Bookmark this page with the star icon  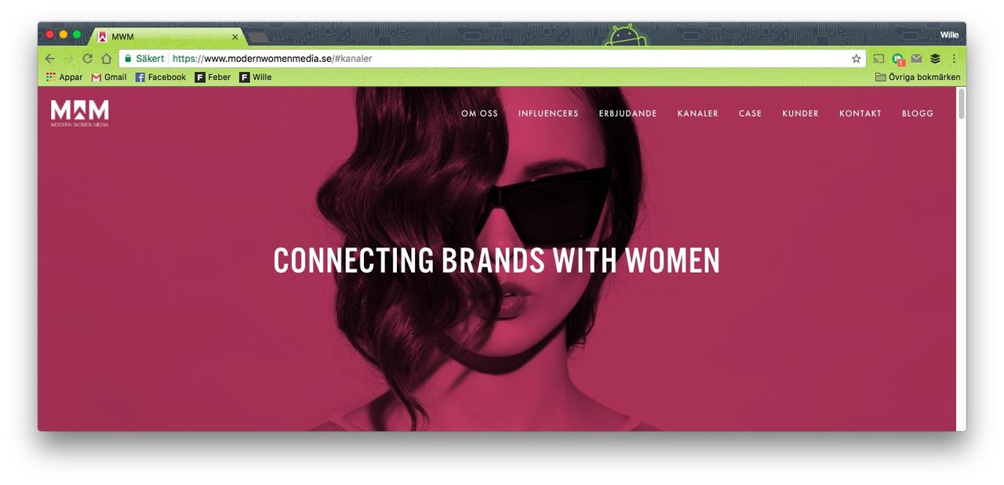coord(856,59)
